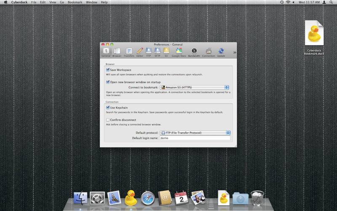This screenshot has width=337, height=211.
Task: Open the Browser preferences pane
Action: (x=117, y=52)
